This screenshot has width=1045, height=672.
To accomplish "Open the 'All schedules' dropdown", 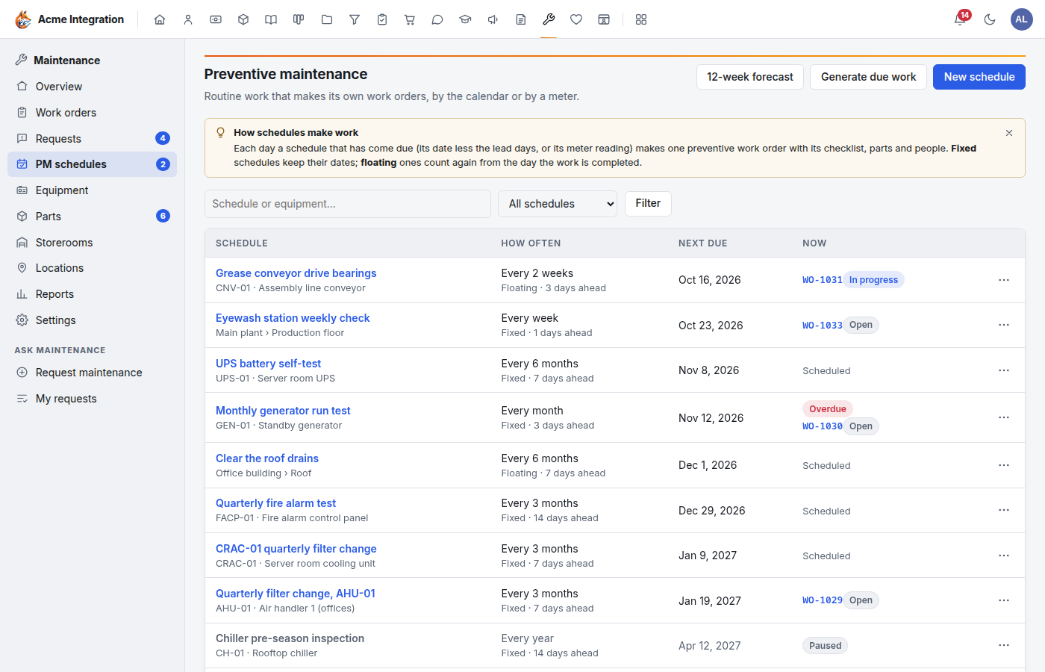I will [558, 204].
